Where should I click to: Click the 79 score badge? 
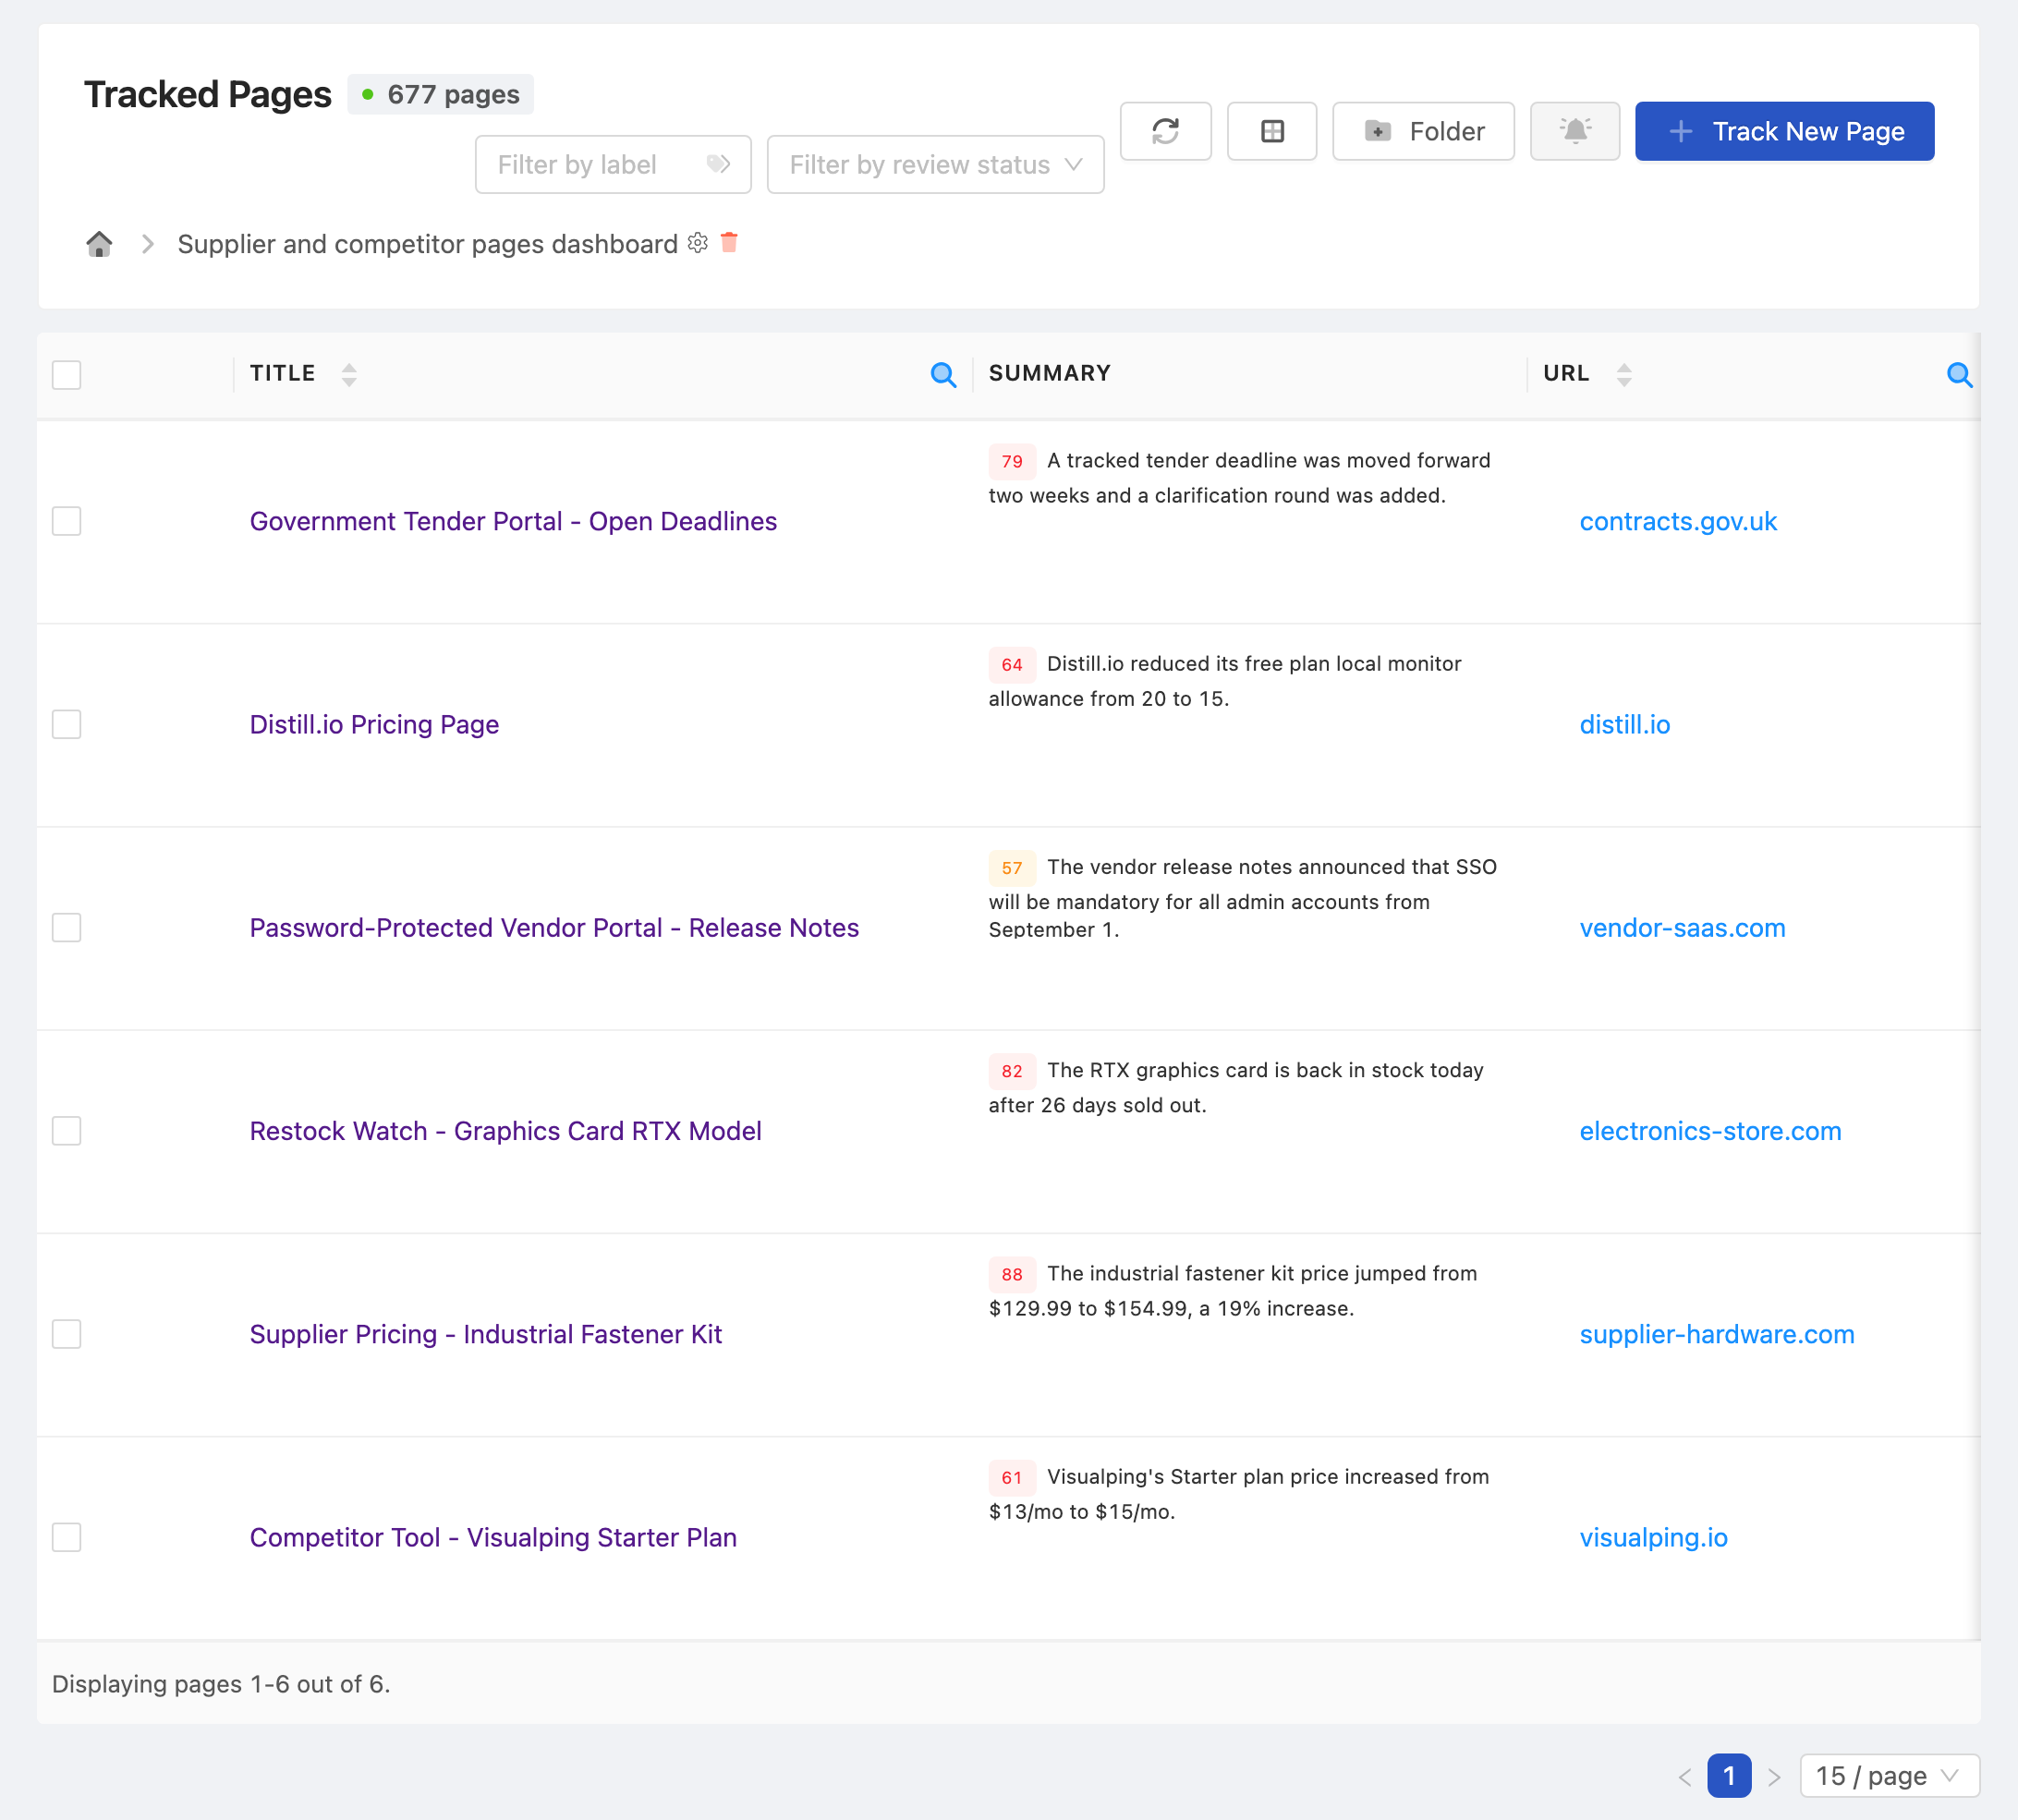[1011, 461]
